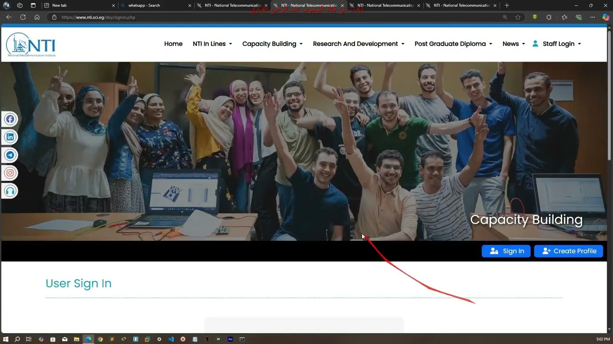Click the Capacity Building banner text
Viewport: 613px width, 344px height.
pos(526,220)
